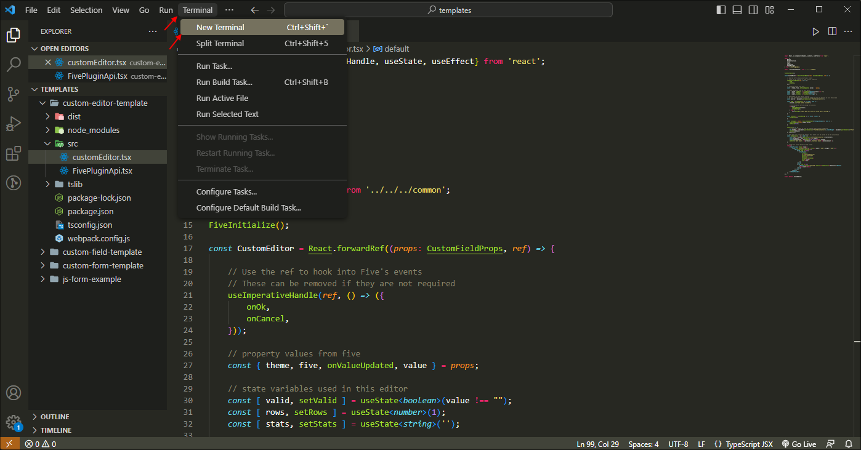This screenshot has width=861, height=450.
Task: Click Go Live in the status bar
Action: coord(799,443)
